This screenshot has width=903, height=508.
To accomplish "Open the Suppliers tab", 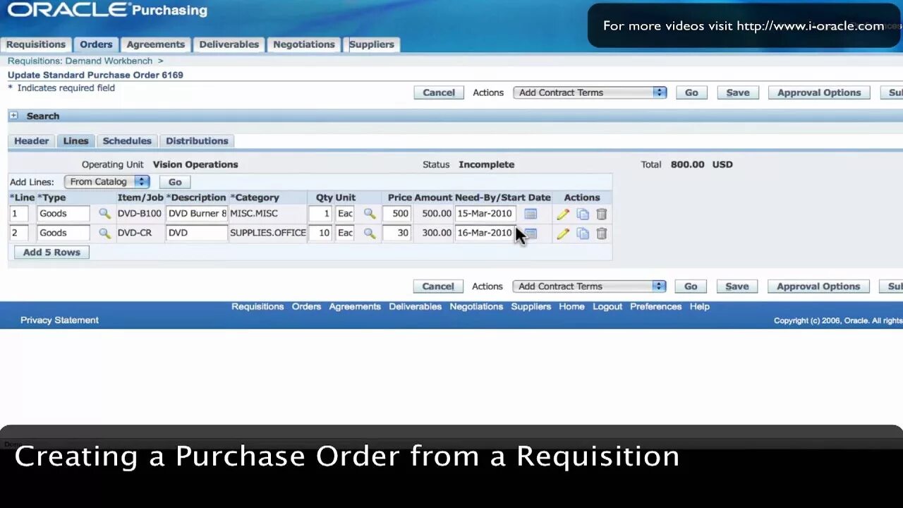I will (372, 44).
